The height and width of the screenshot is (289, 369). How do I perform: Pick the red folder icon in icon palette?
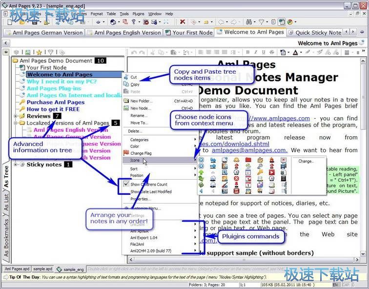point(248,160)
